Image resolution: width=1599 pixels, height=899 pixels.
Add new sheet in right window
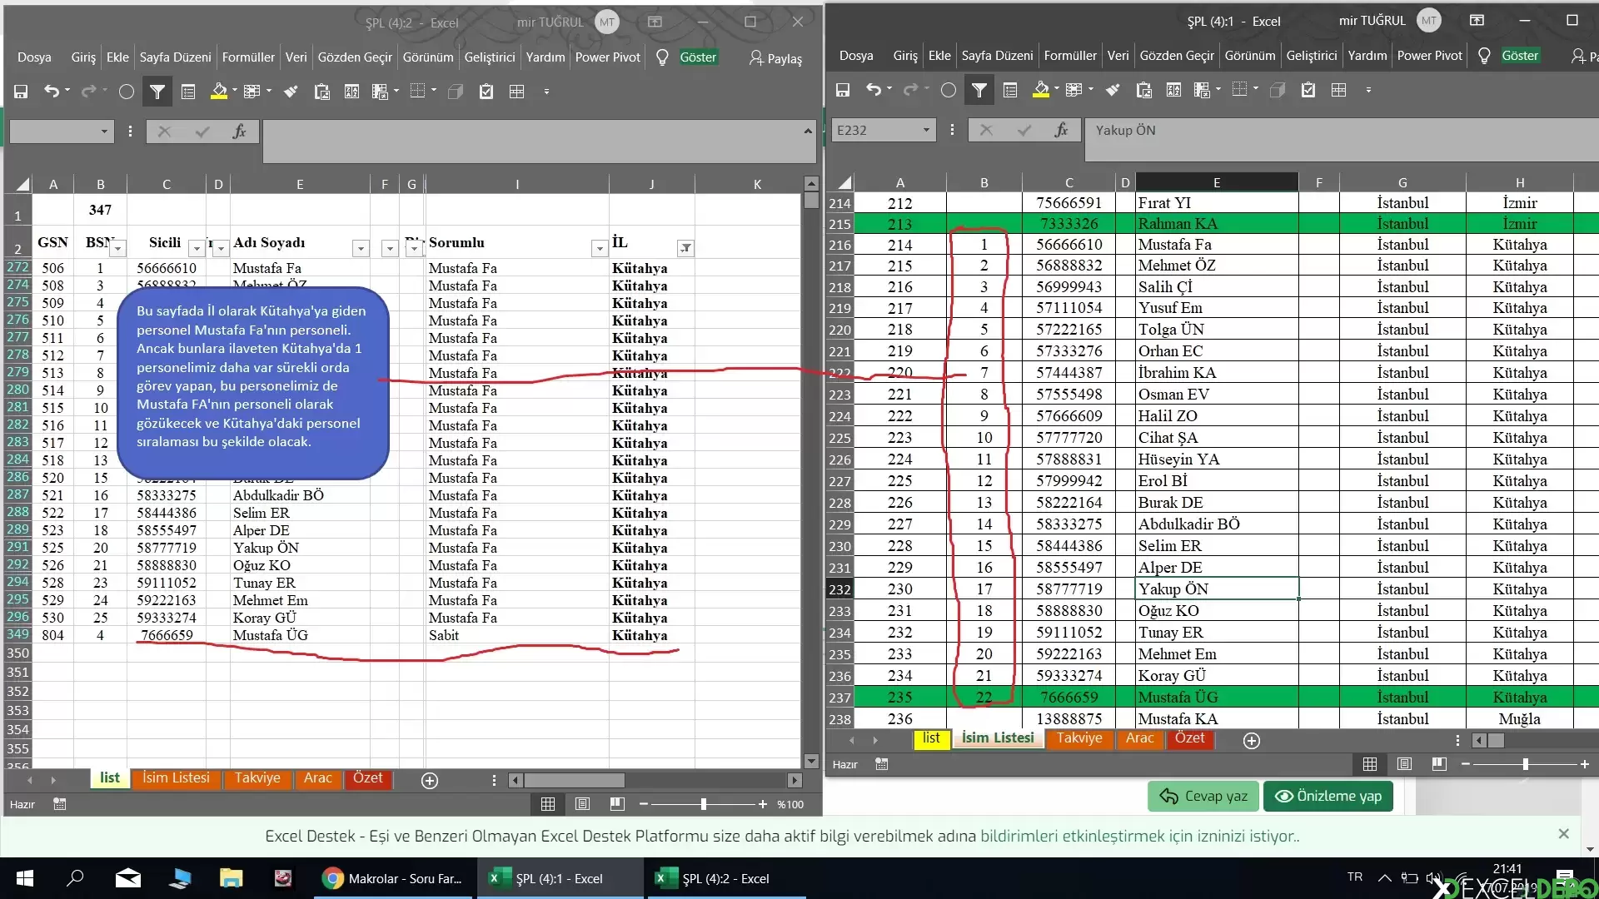(x=1251, y=741)
